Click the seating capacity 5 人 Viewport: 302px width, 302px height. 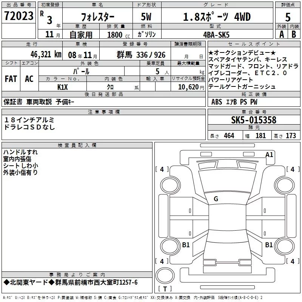162,71
